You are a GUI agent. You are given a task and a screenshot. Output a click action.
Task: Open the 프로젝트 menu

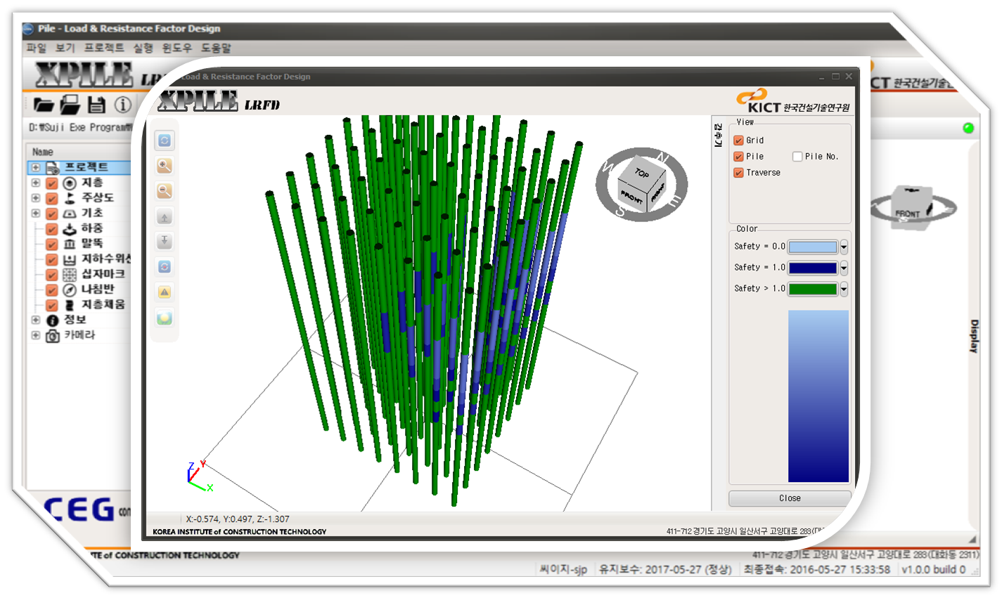[x=104, y=48]
